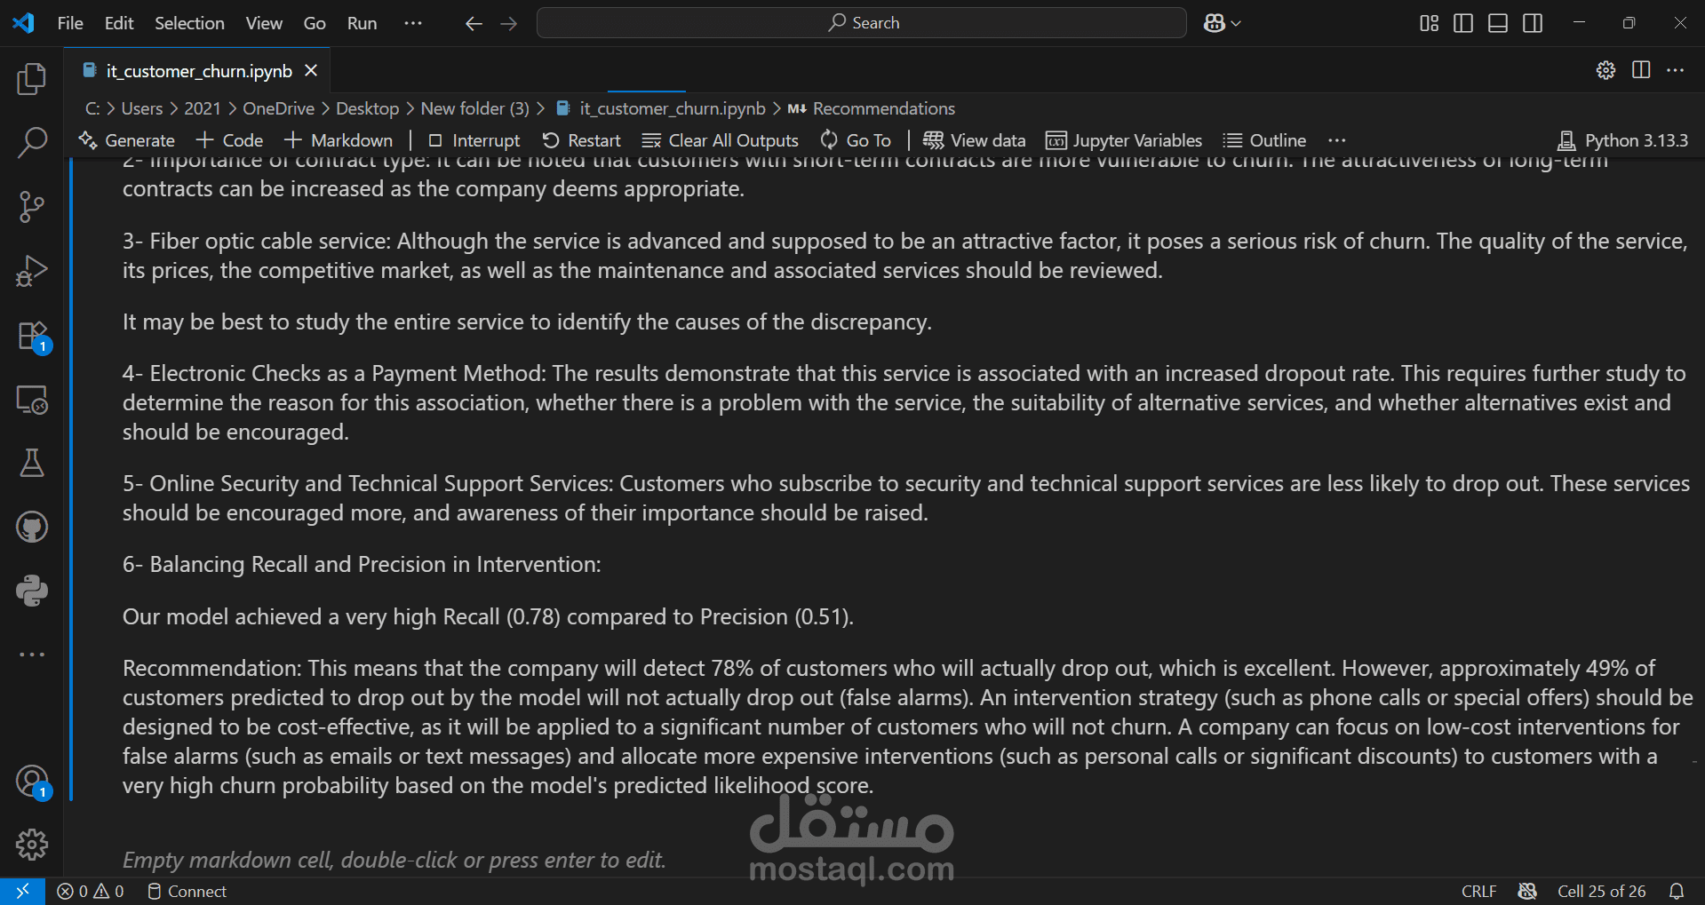Open the Edit menu
Viewport: 1705px width, 905px height.
coord(119,23)
